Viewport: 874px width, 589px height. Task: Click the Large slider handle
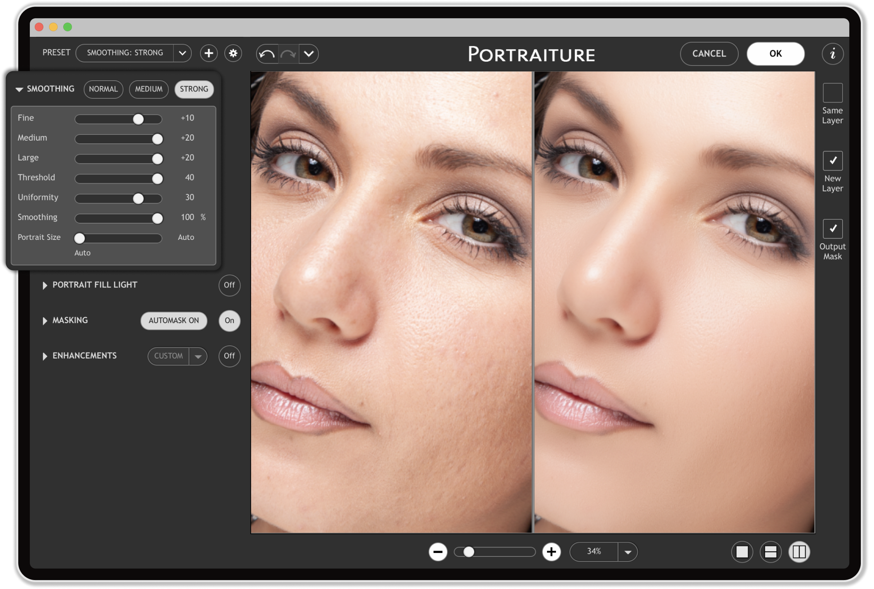pyautogui.click(x=157, y=158)
